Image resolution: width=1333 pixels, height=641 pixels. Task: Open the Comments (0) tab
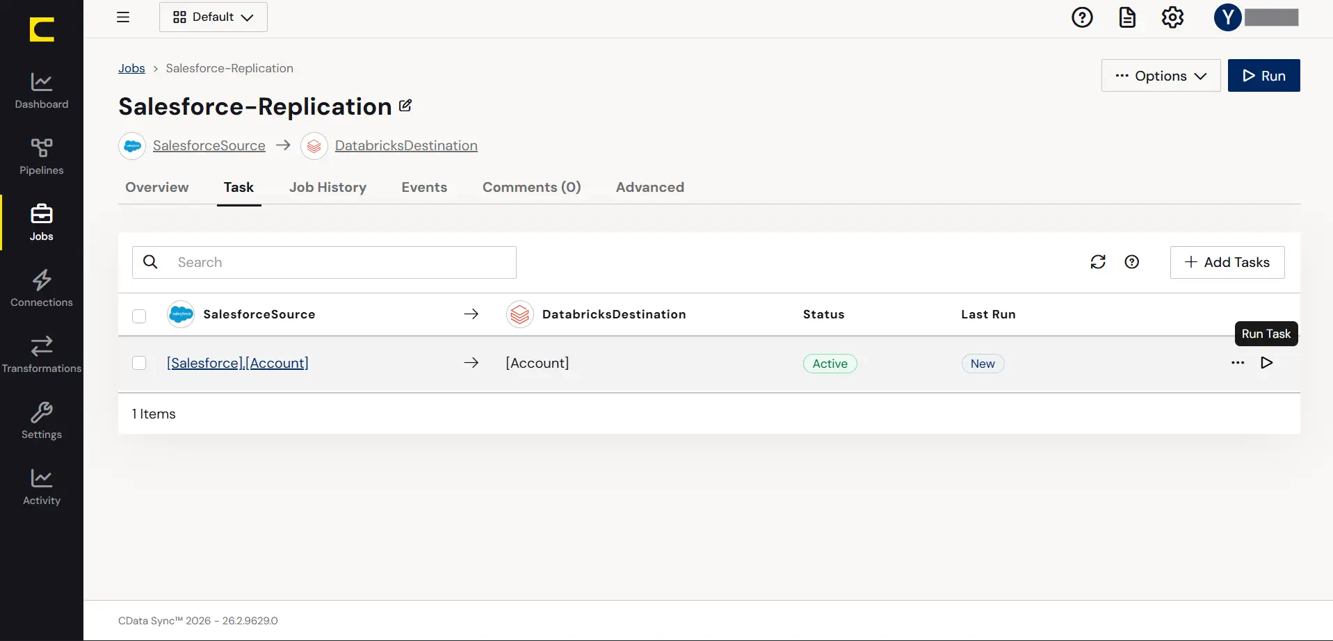(x=532, y=187)
